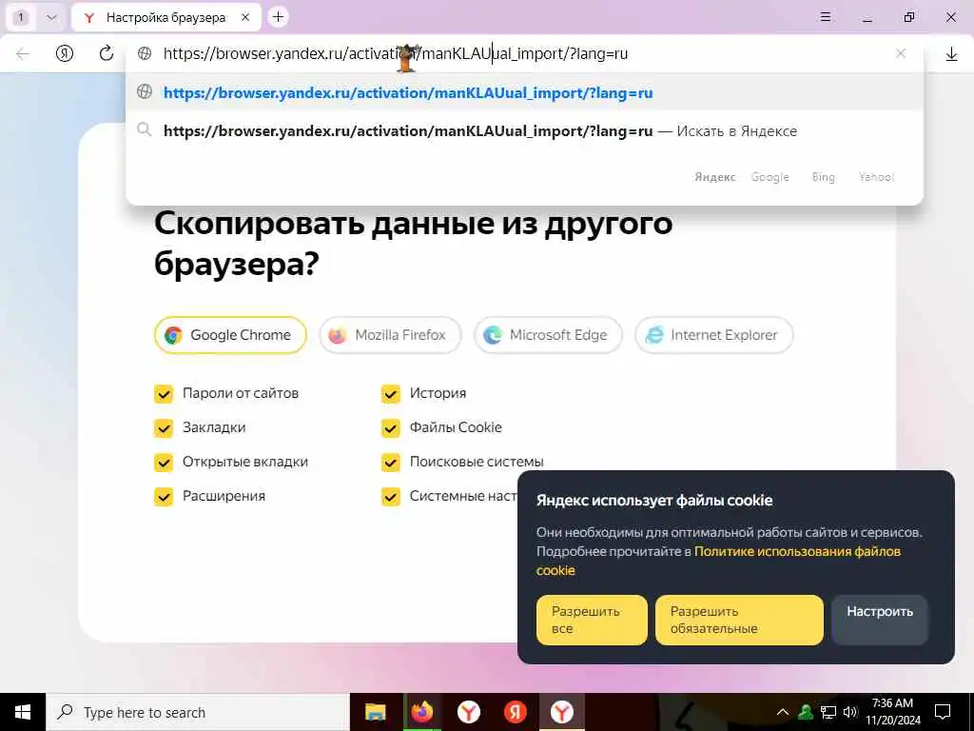Open Yandex home via the Я icon
The height and width of the screenshot is (731, 974).
pos(65,53)
